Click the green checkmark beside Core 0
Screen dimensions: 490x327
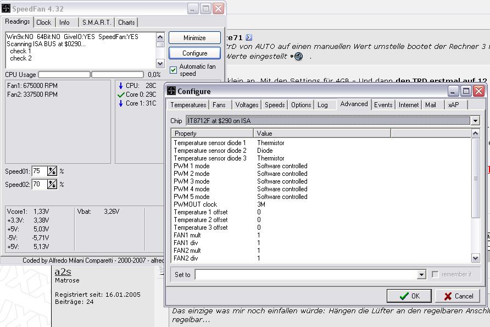point(121,95)
